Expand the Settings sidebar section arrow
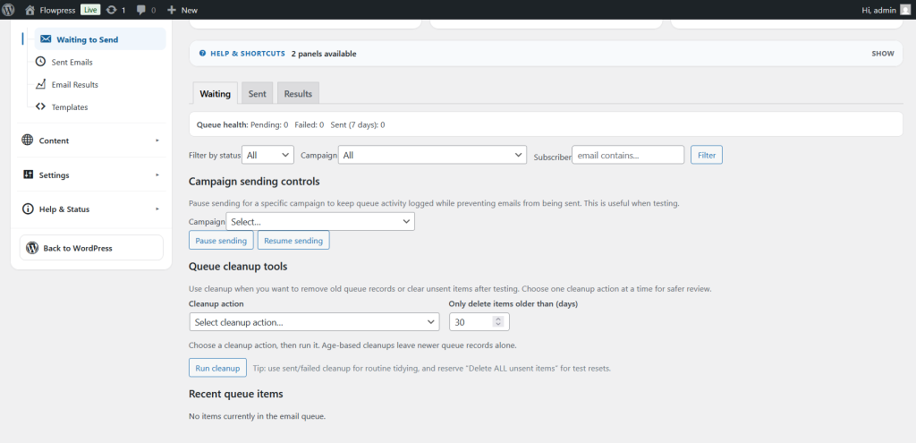 tap(157, 175)
